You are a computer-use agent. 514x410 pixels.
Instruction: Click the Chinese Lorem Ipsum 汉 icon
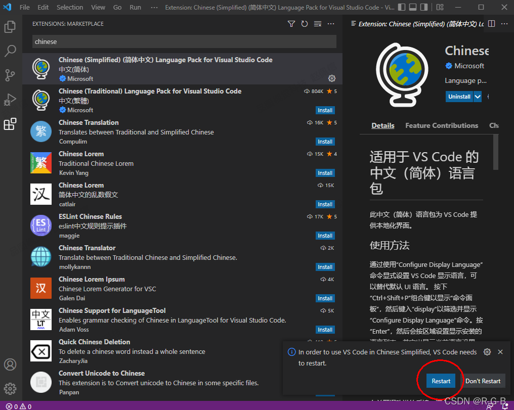click(x=41, y=288)
